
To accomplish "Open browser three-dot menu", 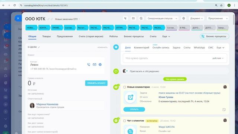I will pyautogui.click(x=235, y=5).
